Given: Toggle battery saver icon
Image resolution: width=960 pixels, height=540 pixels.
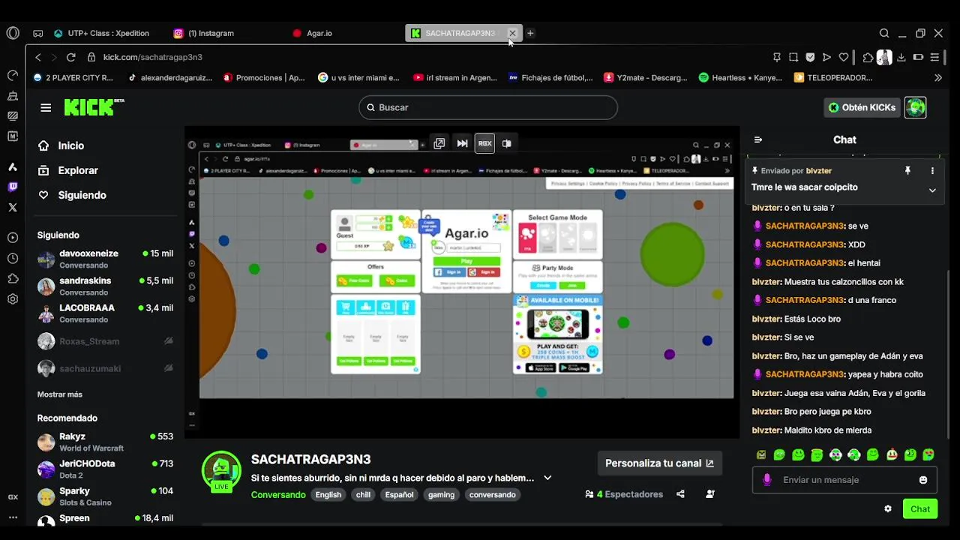Looking at the screenshot, I should coord(918,57).
